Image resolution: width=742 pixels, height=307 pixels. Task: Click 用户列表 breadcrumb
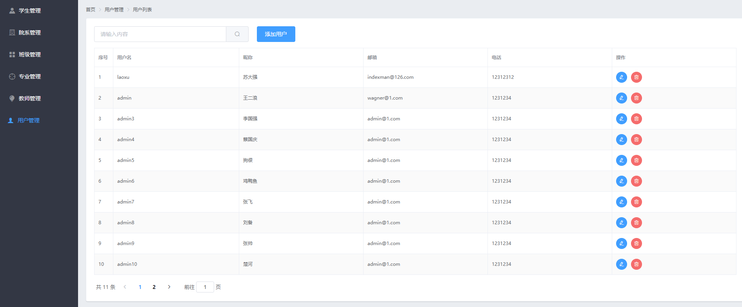pos(142,9)
